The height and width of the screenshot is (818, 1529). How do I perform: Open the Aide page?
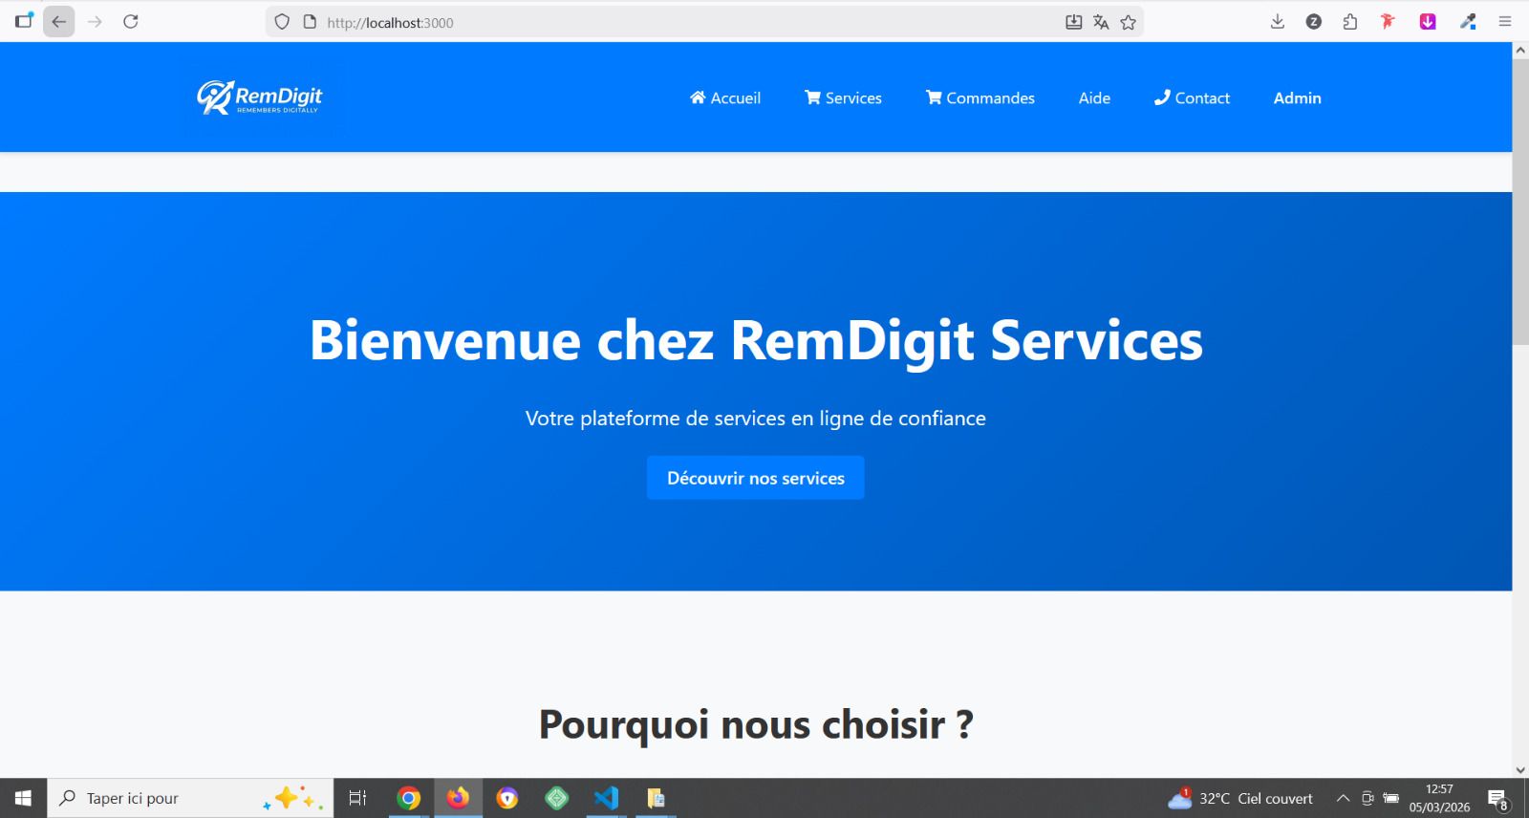[x=1094, y=97]
